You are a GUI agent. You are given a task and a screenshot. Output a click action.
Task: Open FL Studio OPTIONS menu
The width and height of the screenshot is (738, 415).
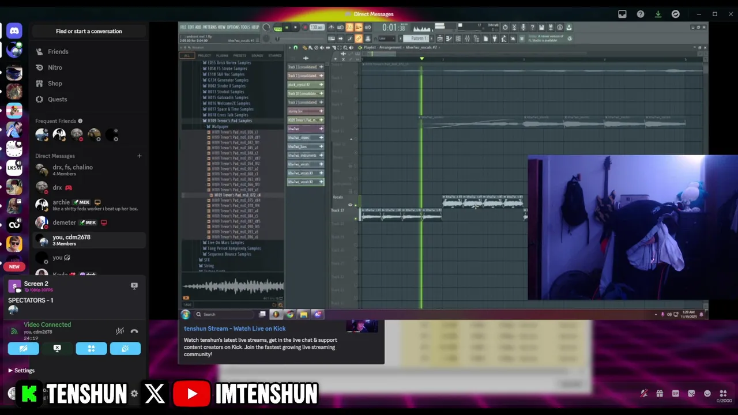tap(233, 27)
